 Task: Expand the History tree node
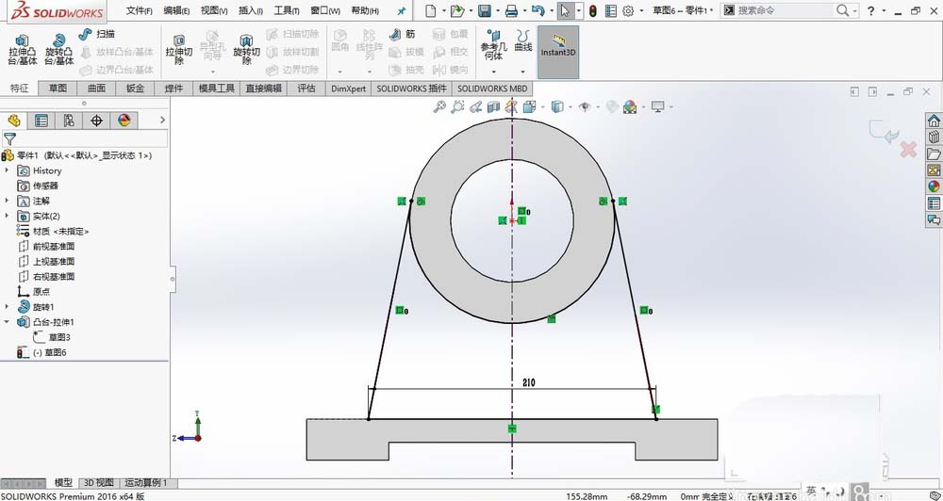8,170
